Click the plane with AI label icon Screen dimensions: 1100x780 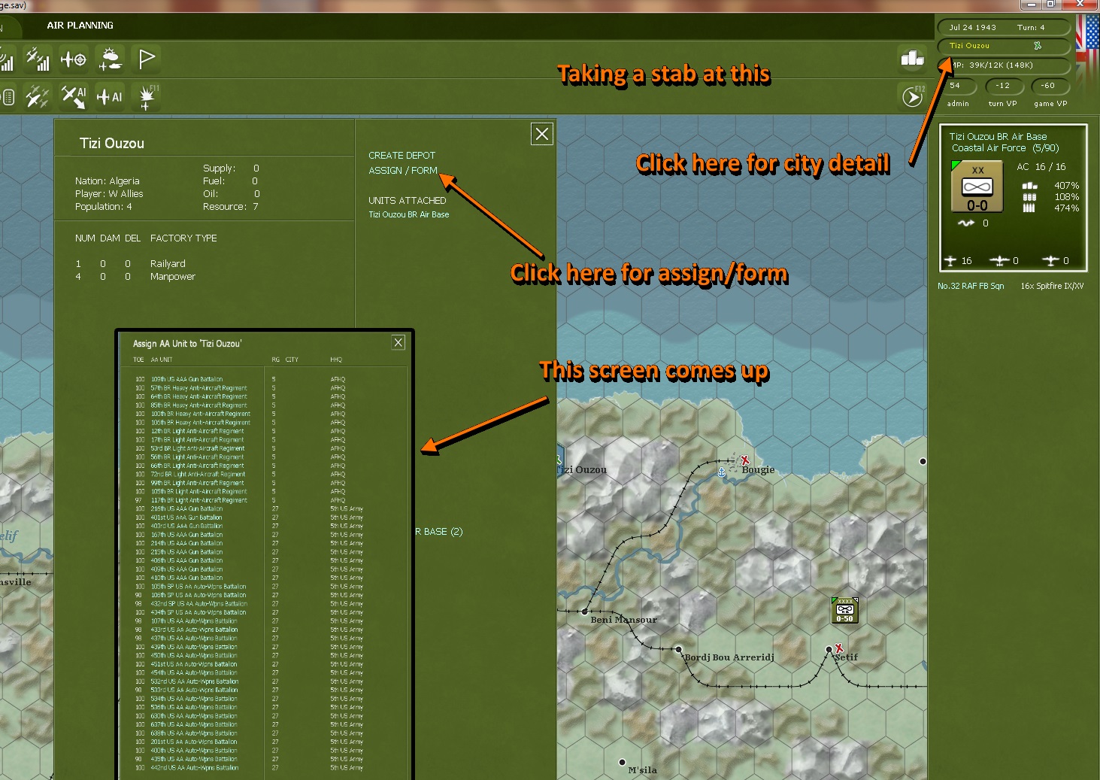(110, 96)
